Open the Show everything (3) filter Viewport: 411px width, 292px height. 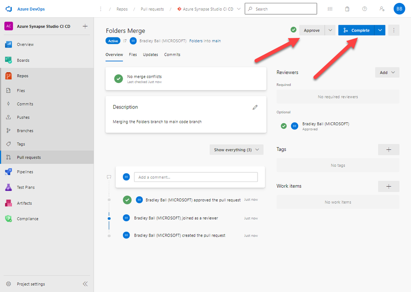coord(237,149)
